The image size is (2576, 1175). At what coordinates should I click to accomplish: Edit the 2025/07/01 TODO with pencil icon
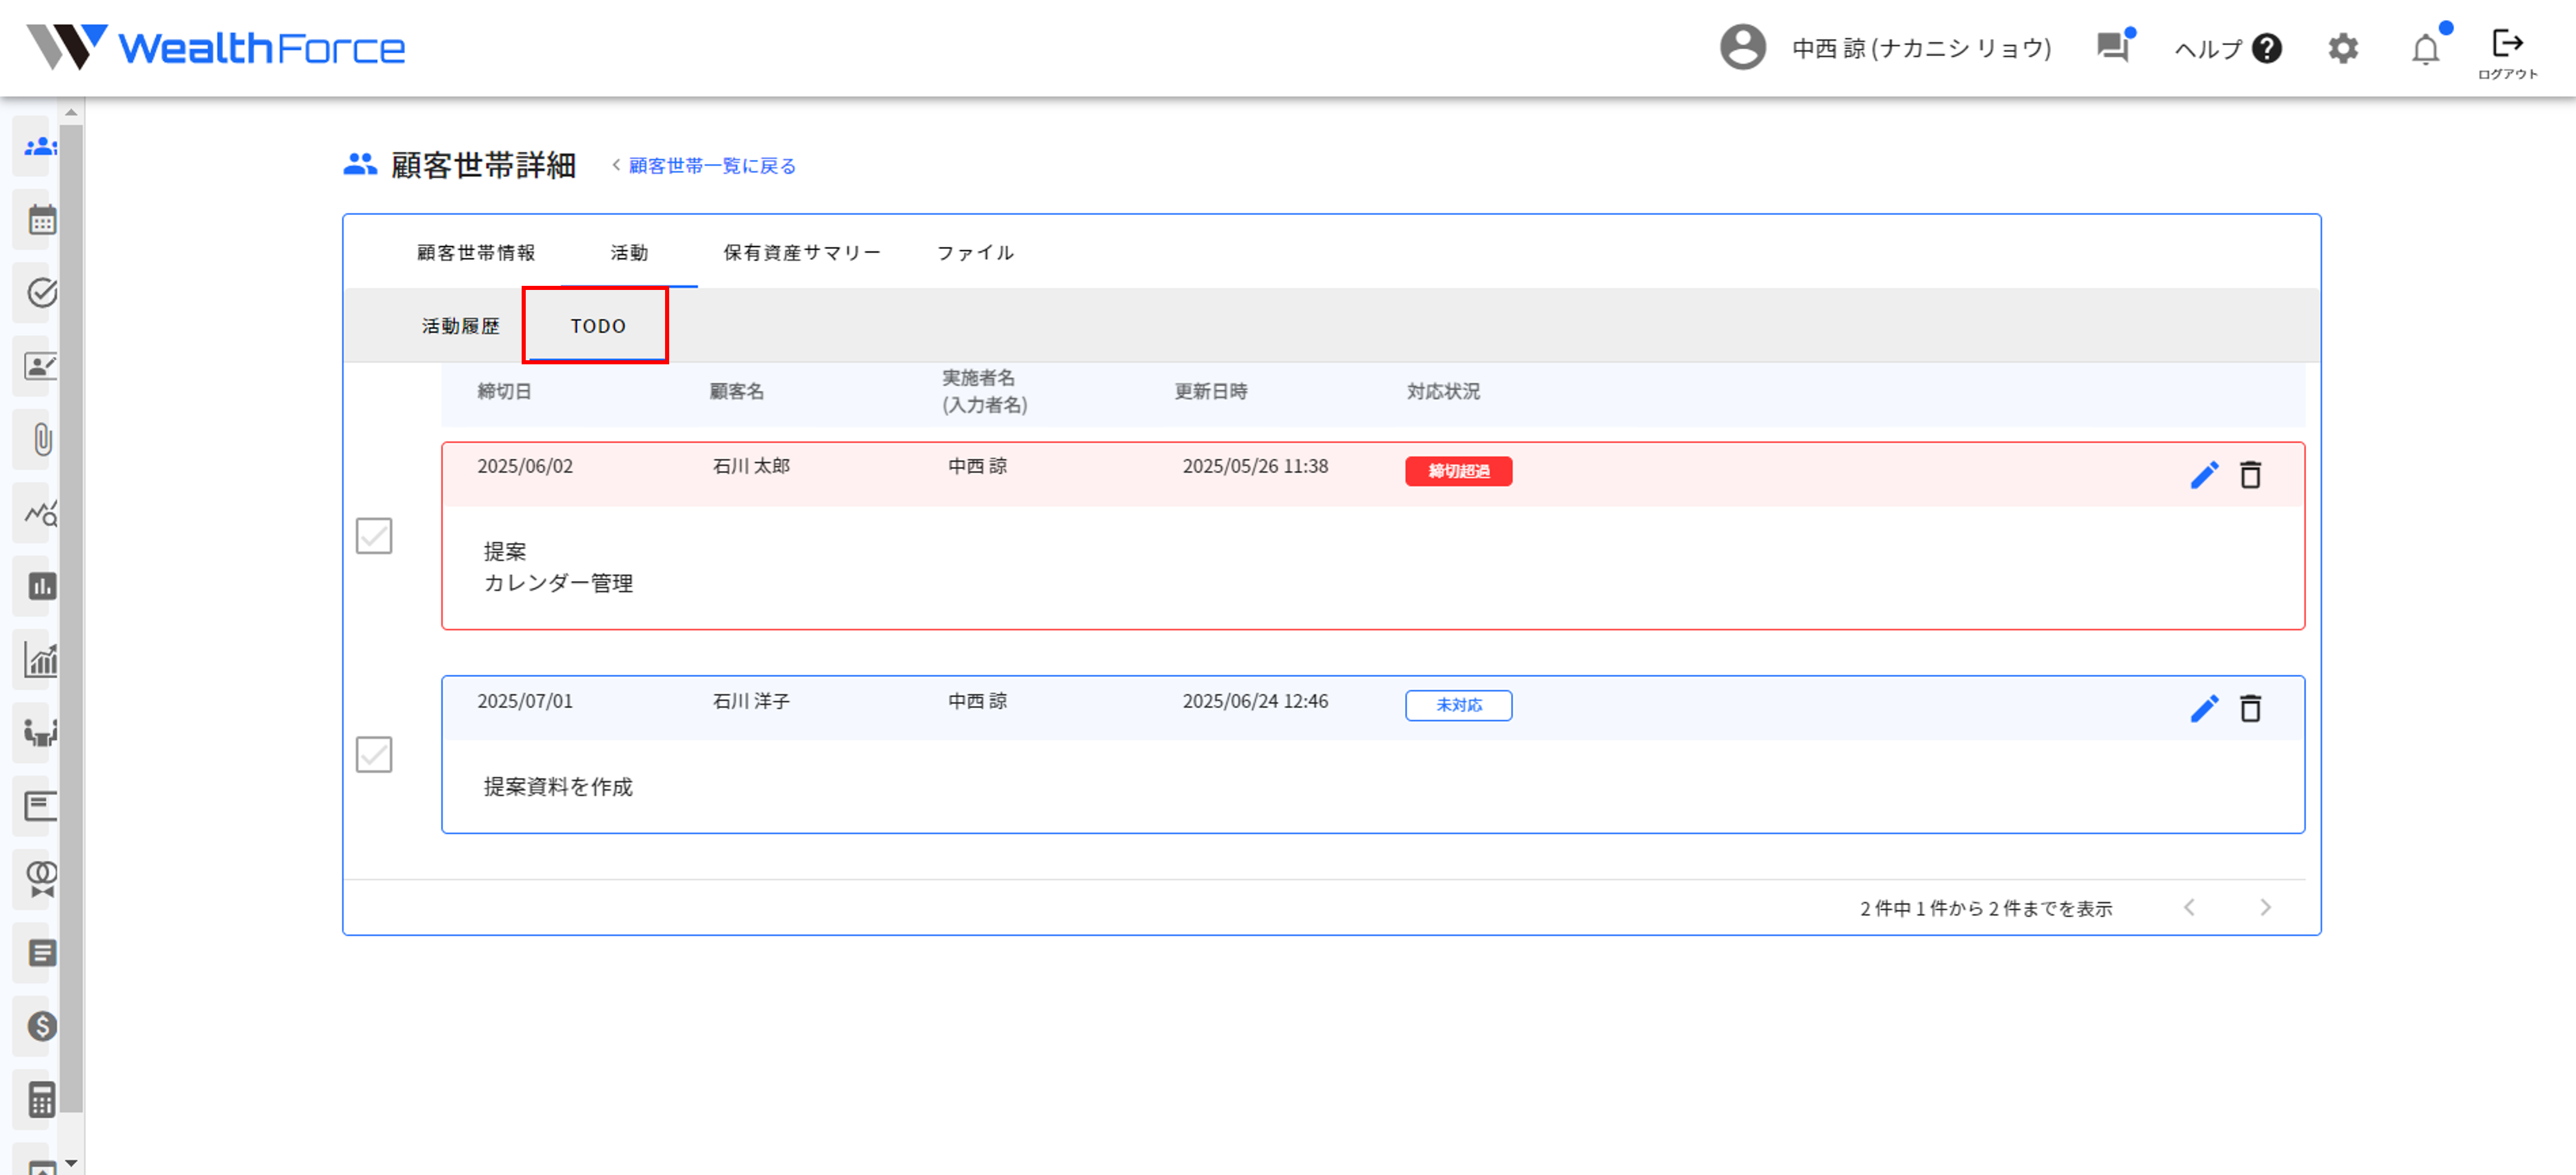(2203, 709)
